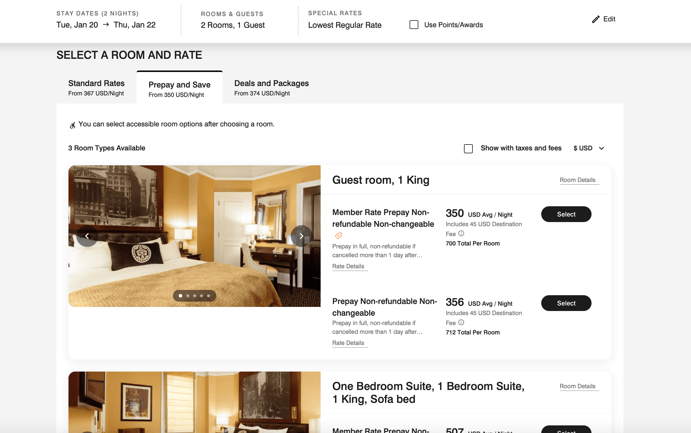The image size is (691, 433).
Task: Click the Edit pencil icon
Action: pyautogui.click(x=596, y=19)
